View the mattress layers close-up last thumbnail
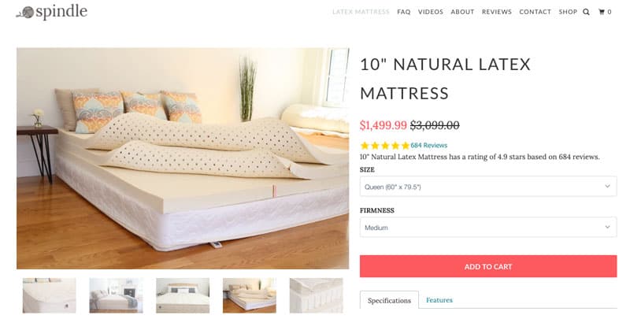Screen dimensions: 630x319 317,295
